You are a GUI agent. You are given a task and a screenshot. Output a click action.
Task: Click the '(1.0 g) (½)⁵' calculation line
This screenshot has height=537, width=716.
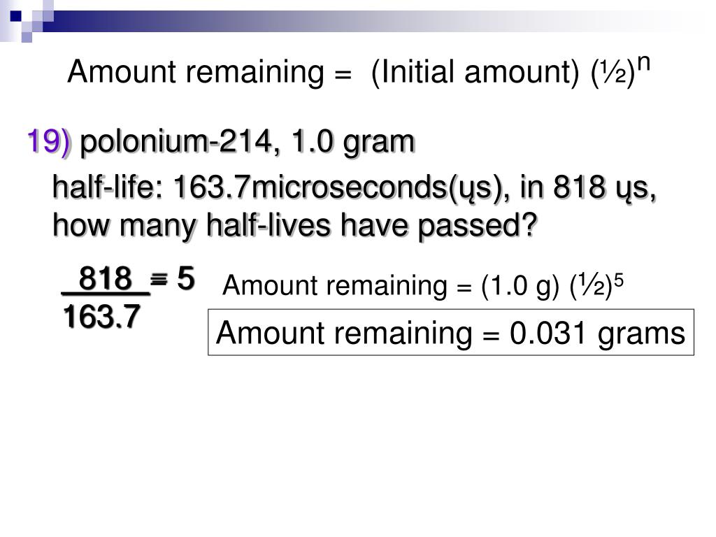pyautogui.click(x=552, y=286)
